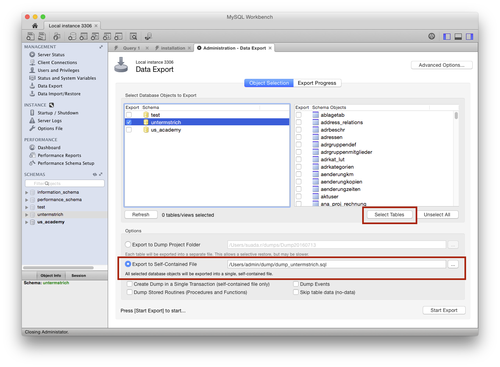Click the open SQL script file icon

(x=42, y=37)
